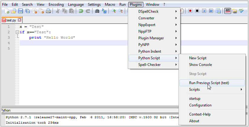Viewport: 249px width, 127px height.
Task: Zoom in using the magnifier plus icon
Action: pyautogui.click(x=113, y=11)
